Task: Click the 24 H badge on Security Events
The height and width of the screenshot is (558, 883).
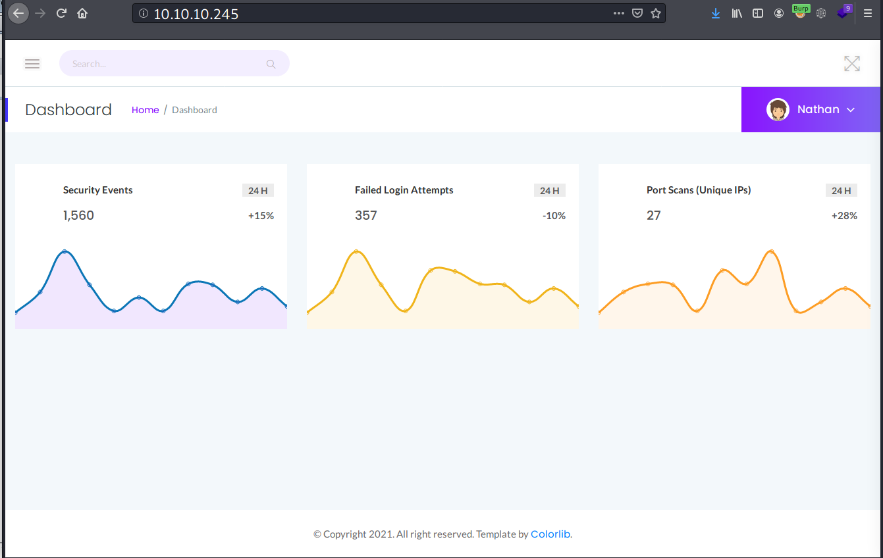Action: [x=257, y=191]
